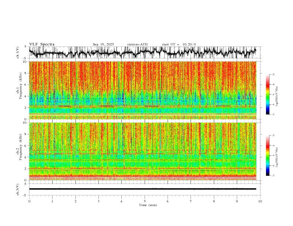Click the ch.2 PSD color bar
The image size is (293, 226).
[x=267, y=155]
